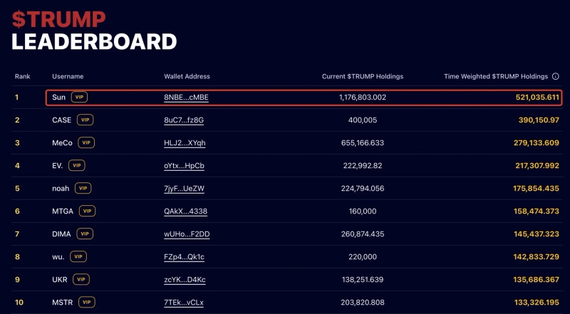Open wallet address 7TEk...vCLx
Image resolution: width=570 pixels, height=314 pixels.
coord(184,302)
